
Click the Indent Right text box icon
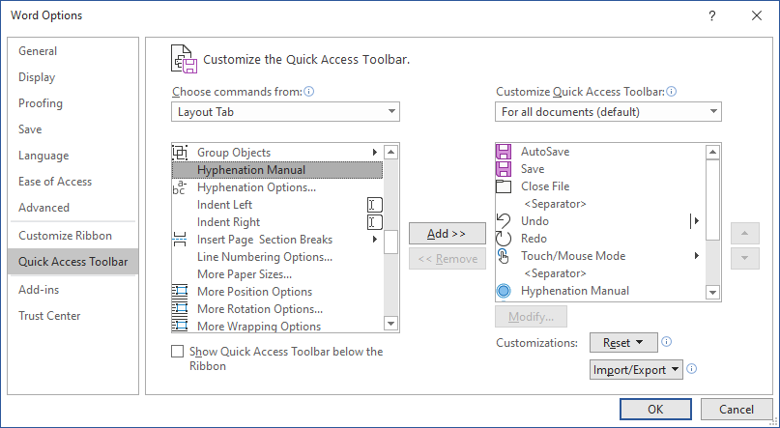point(375,222)
